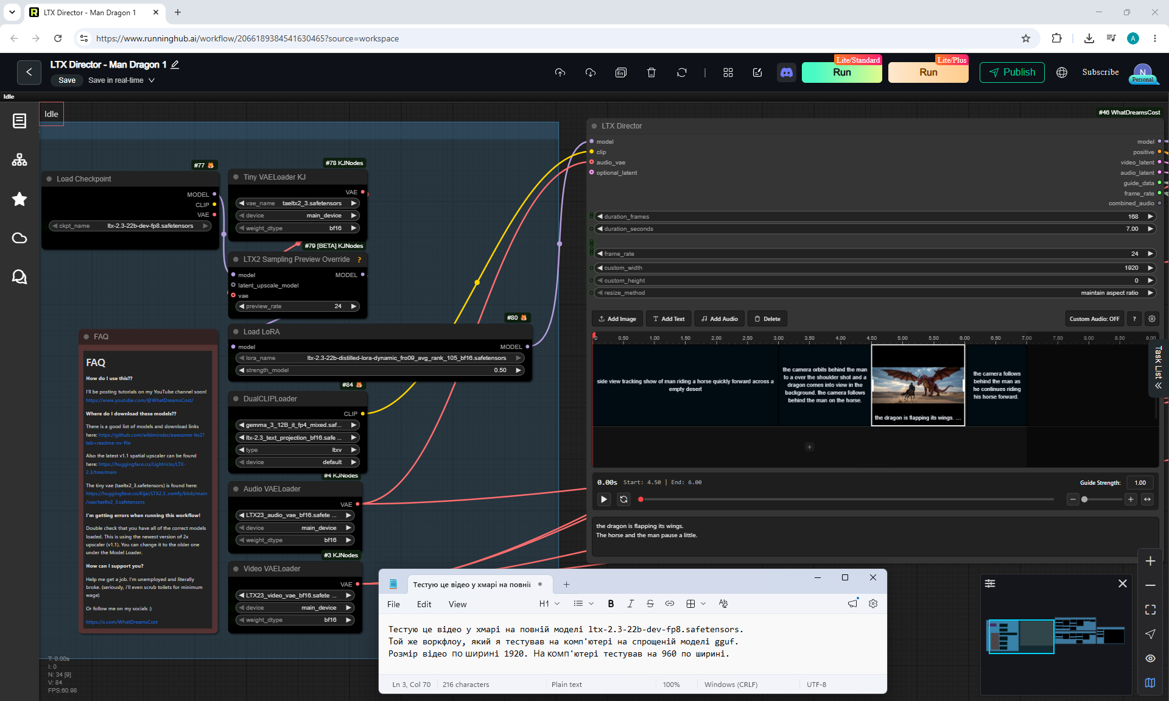Open a new browser tab
The height and width of the screenshot is (701, 1169).
pos(178,12)
